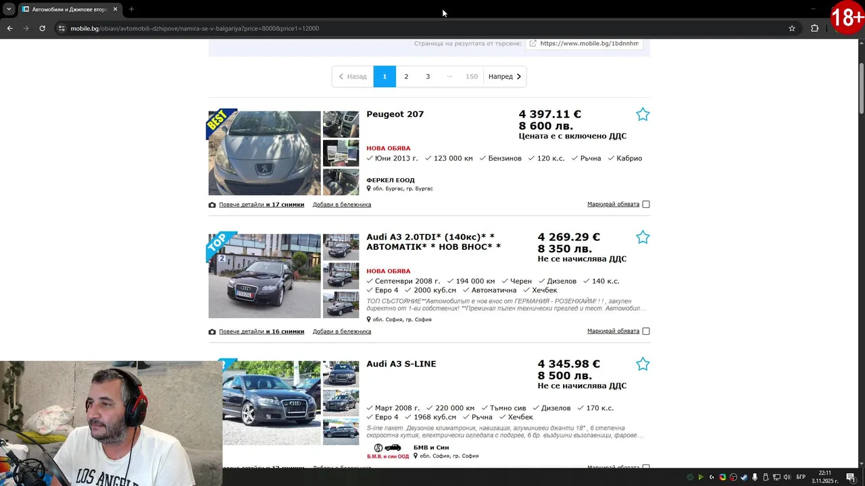The image size is (865, 486).
Task: View Audi A3 S-LINE third small thumbnail
Action: [x=341, y=432]
